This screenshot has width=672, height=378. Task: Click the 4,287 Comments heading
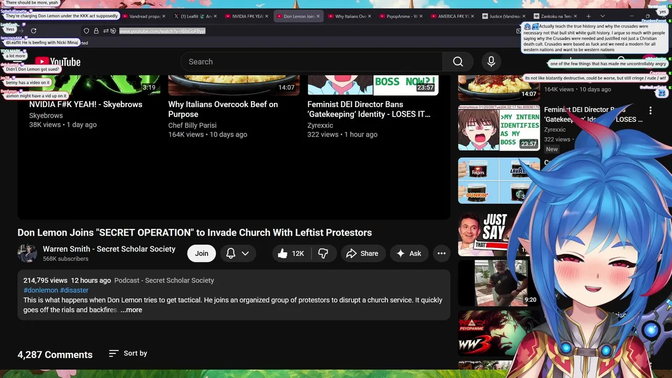55,355
